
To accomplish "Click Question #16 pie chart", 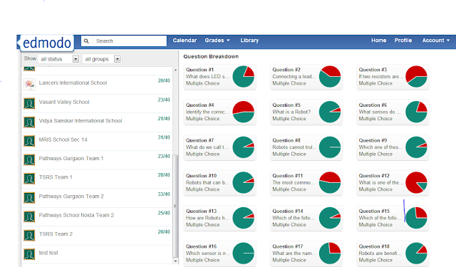I will coord(244,253).
